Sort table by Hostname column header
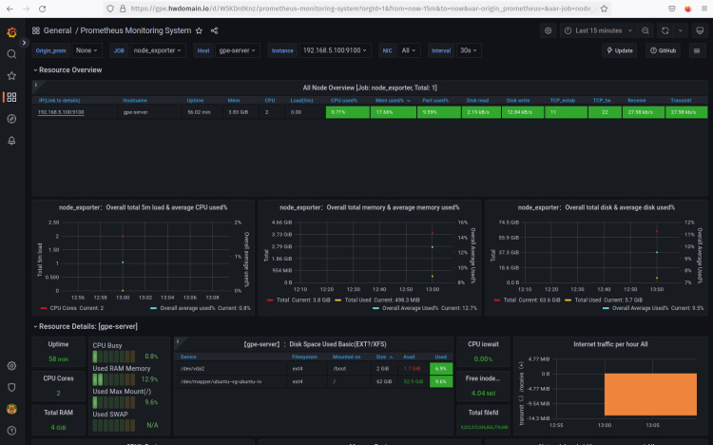 coord(135,99)
